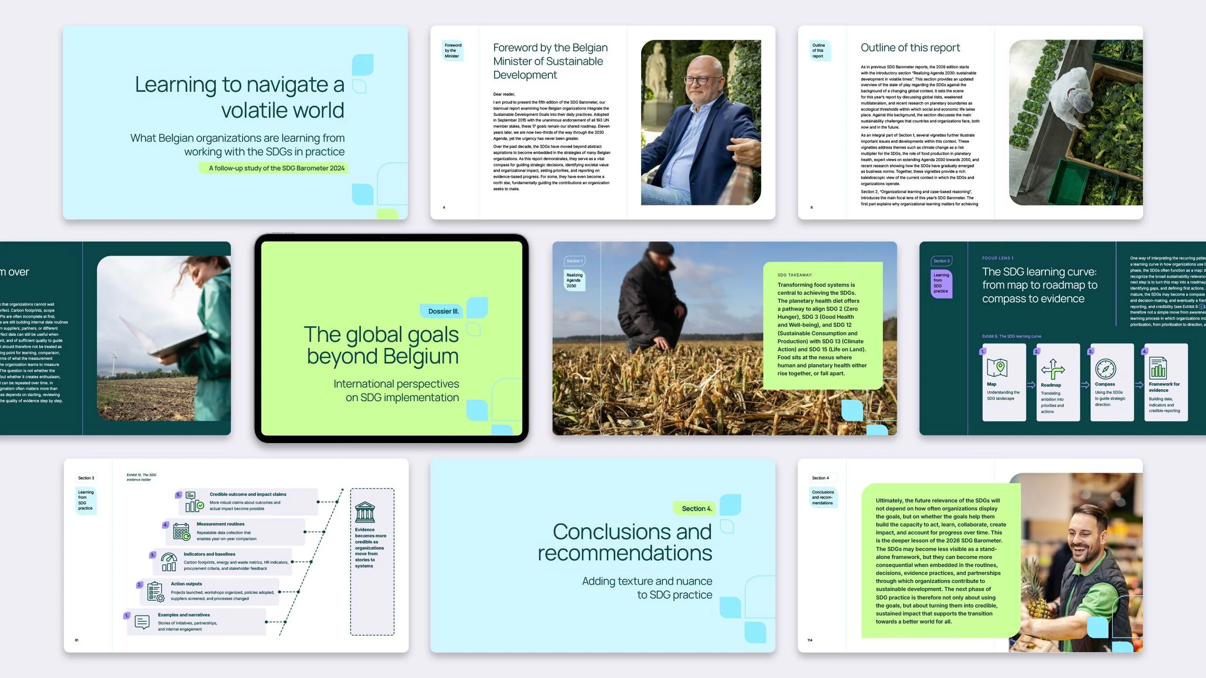Click the 'Conclusions and recommendations' heading

[625, 542]
